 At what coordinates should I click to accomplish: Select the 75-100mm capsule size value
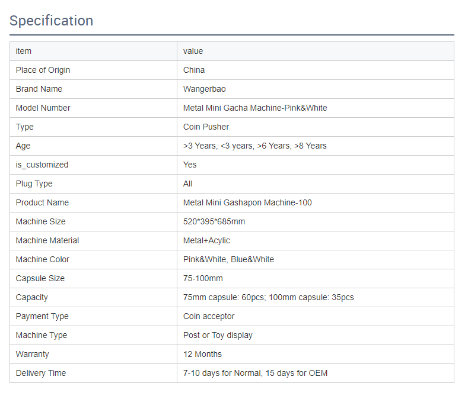[203, 278]
